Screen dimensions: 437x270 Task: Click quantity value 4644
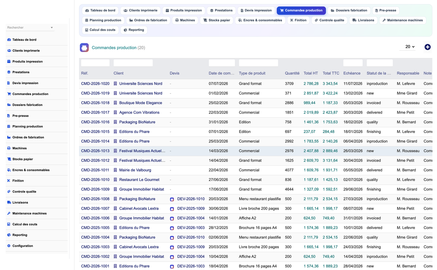pyautogui.click(x=289, y=189)
